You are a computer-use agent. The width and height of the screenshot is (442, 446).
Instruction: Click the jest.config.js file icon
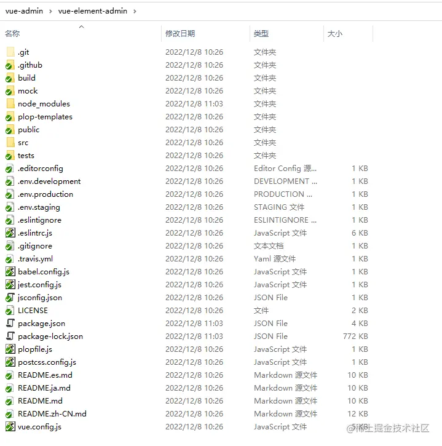pos(10,285)
